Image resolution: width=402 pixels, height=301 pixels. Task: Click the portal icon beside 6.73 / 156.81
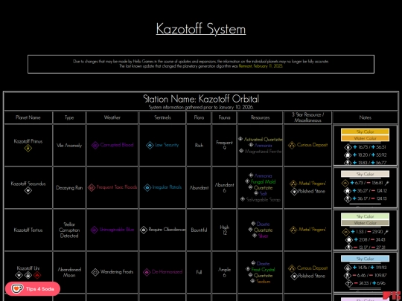click(345, 183)
